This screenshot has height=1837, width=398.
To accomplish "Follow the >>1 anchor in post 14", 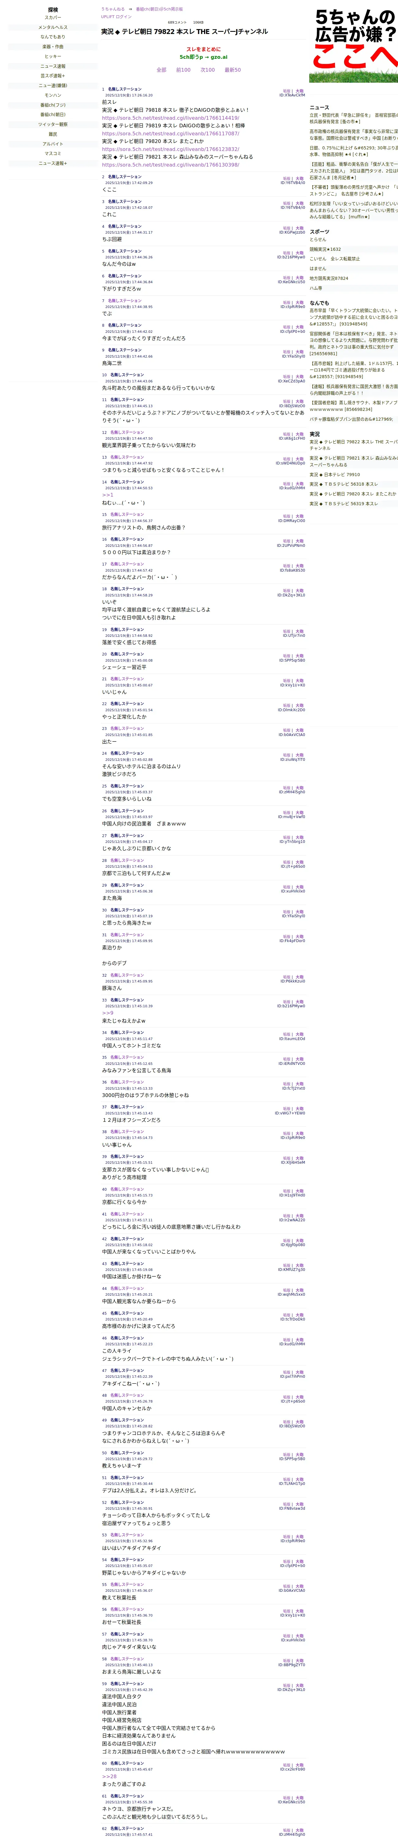I will coord(107,495).
